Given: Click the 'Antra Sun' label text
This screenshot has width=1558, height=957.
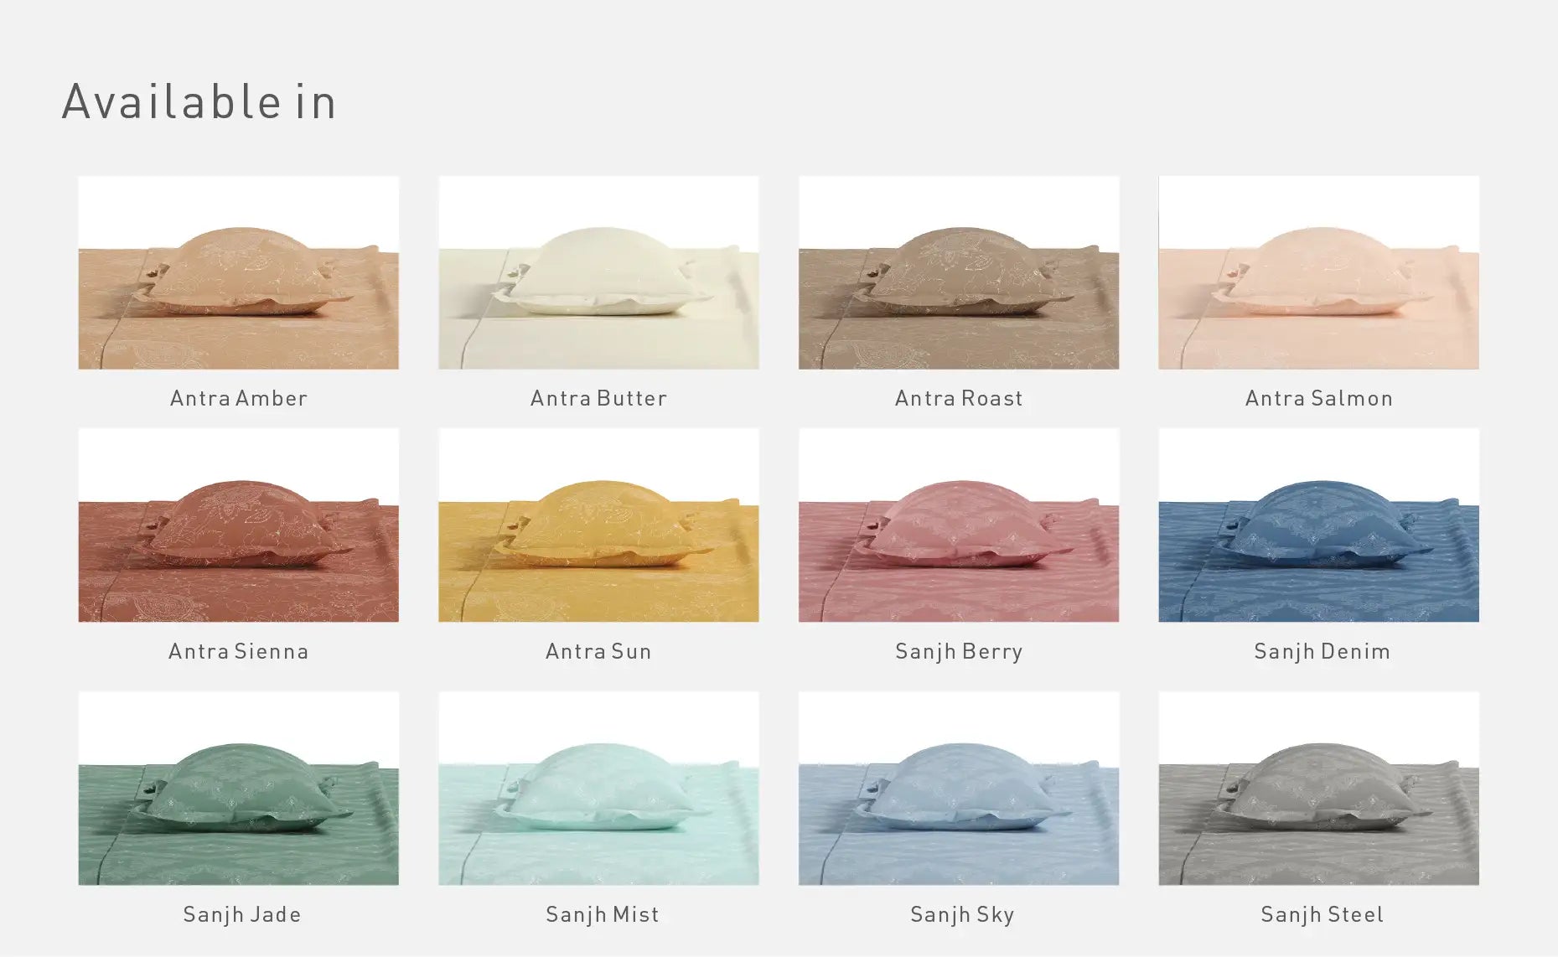Looking at the screenshot, I should [x=598, y=651].
